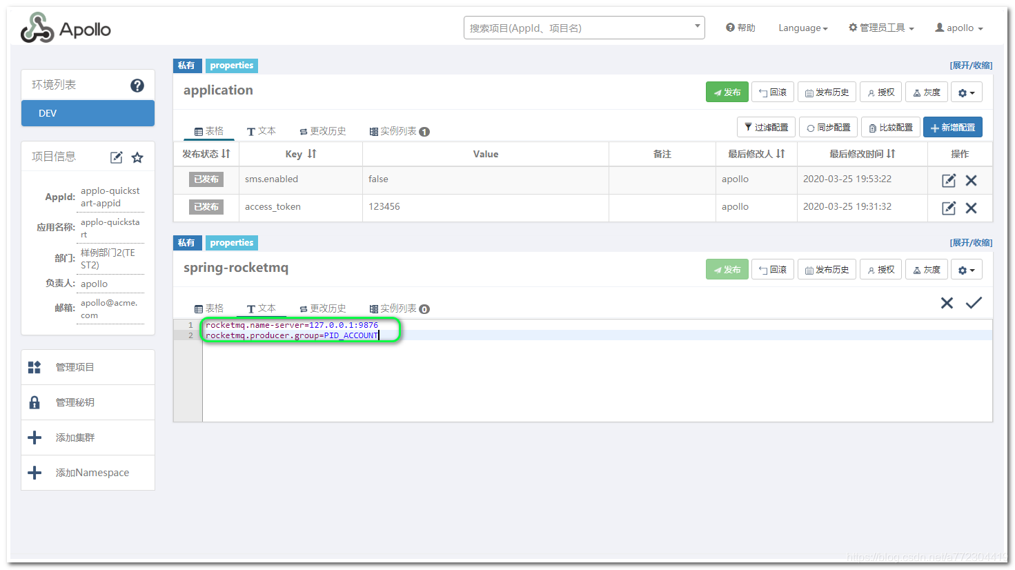This screenshot has height=570, width=1015.
Task: Toggle sorting on 发布状态 column
Action: (206, 154)
